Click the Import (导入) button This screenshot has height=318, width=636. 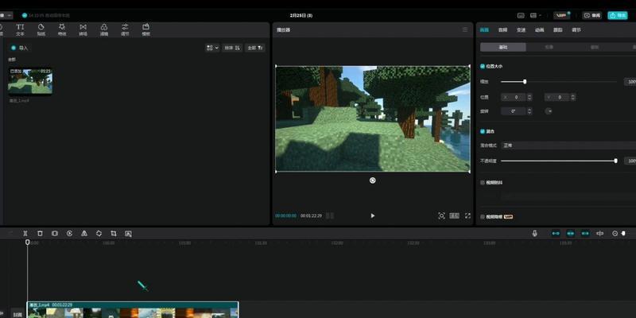19,48
